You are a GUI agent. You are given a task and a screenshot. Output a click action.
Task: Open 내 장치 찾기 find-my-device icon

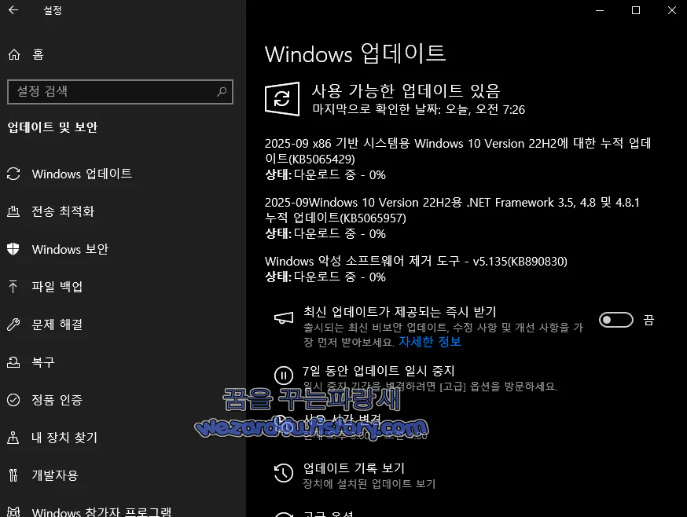tap(16, 438)
